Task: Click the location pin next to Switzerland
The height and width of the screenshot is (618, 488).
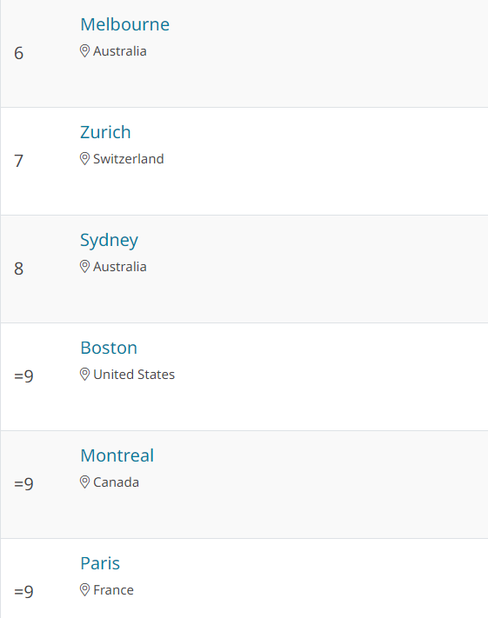Action: [84, 158]
